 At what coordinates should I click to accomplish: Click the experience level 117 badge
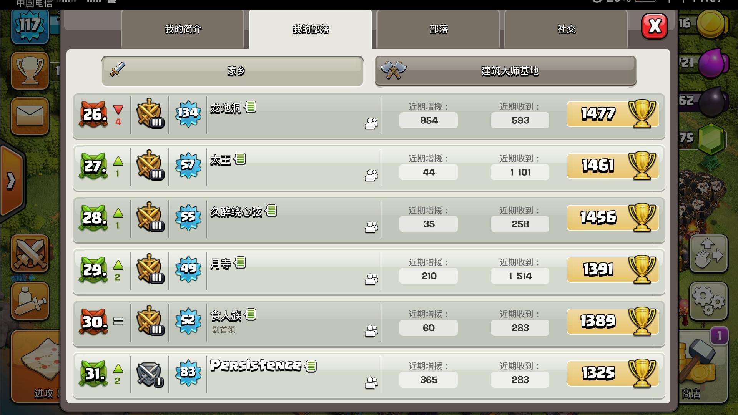pyautogui.click(x=30, y=26)
